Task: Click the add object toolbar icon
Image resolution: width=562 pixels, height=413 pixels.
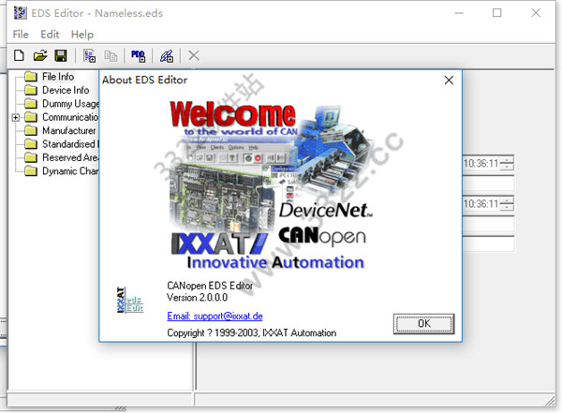Action: coord(89,56)
